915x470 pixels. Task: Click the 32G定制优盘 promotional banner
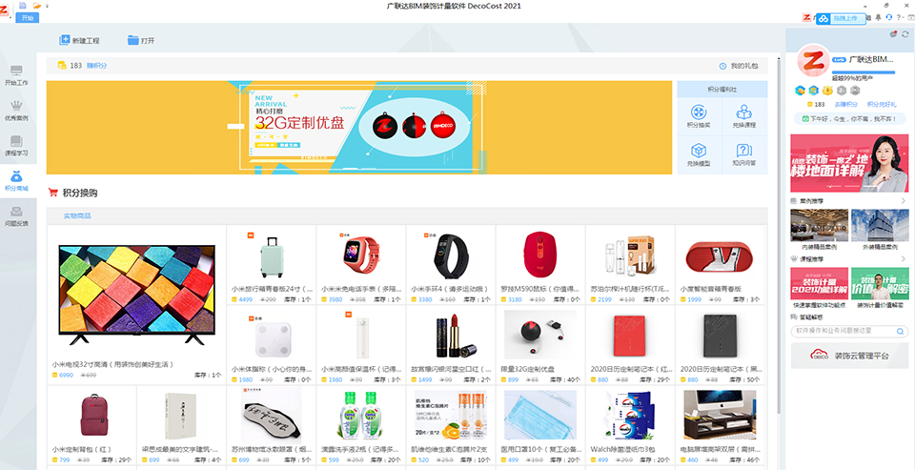click(x=359, y=128)
